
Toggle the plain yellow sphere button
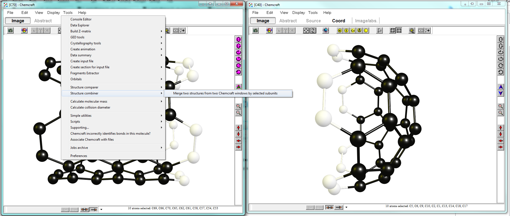(x=366, y=30)
